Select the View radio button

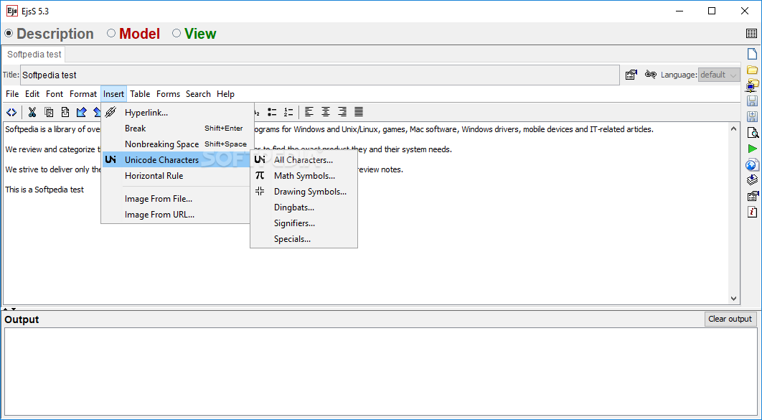pyautogui.click(x=177, y=34)
